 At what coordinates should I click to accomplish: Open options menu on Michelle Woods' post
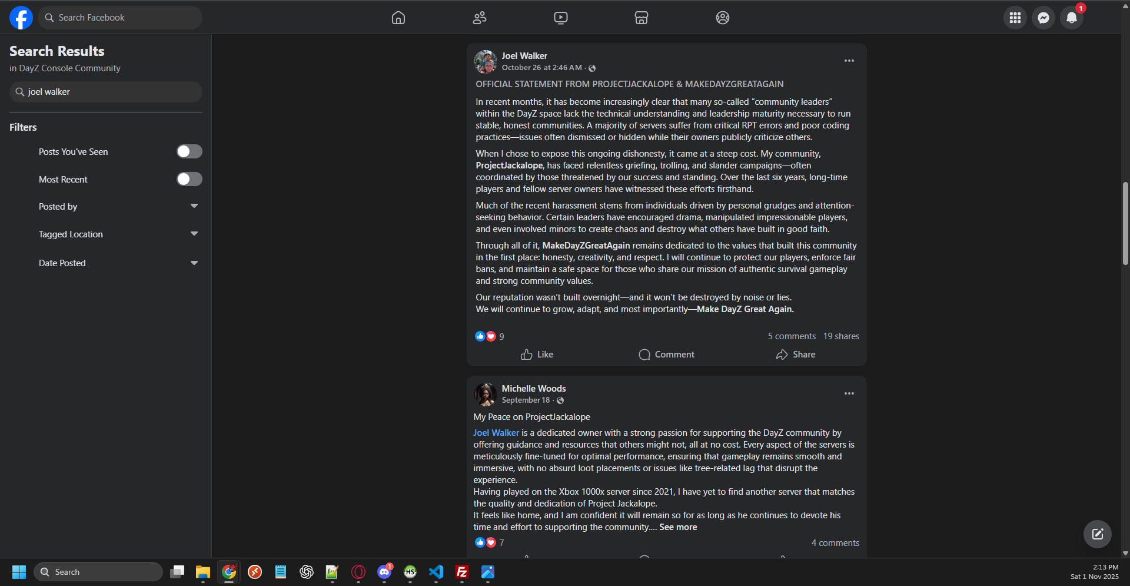pyautogui.click(x=849, y=393)
